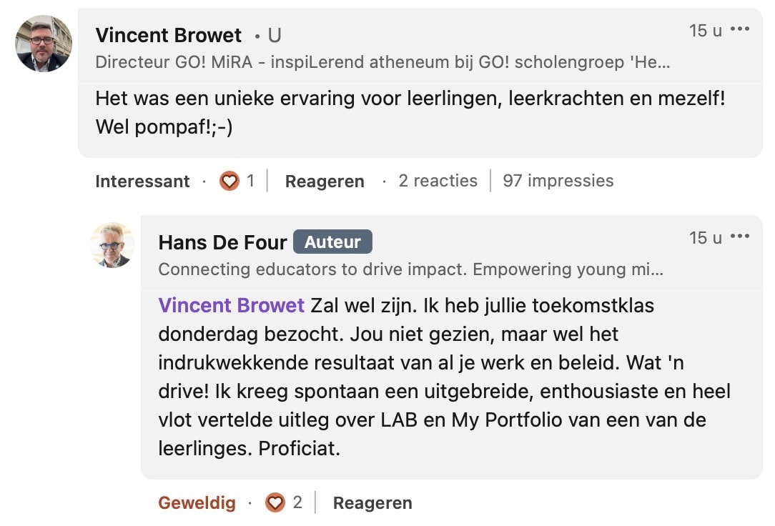Click the 15 u timestamp on Vincent's comment
This screenshot has height=526, width=775.
click(x=706, y=31)
